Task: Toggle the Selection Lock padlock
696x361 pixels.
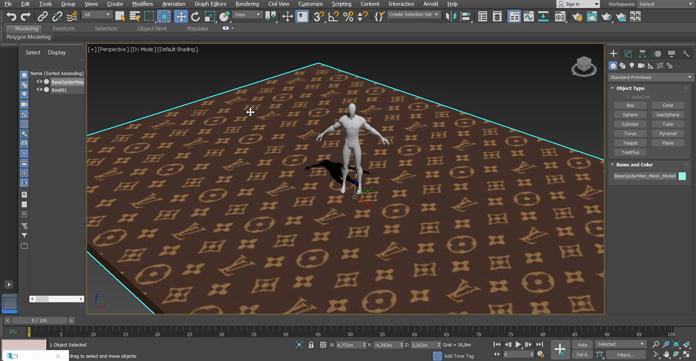Action: 311,345
